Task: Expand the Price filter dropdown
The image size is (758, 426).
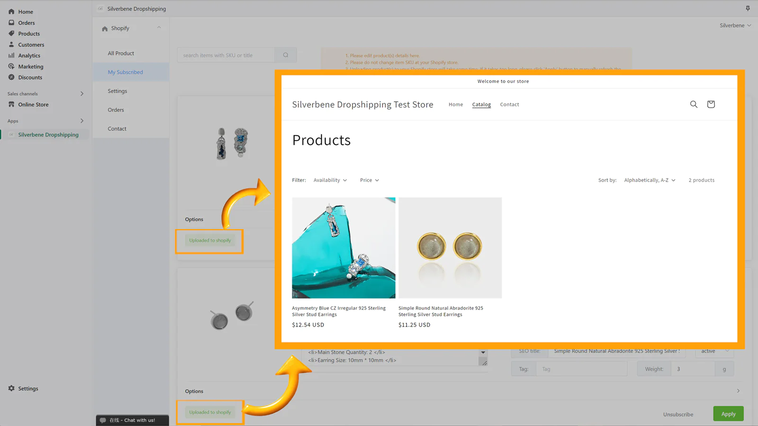Action: (x=369, y=180)
